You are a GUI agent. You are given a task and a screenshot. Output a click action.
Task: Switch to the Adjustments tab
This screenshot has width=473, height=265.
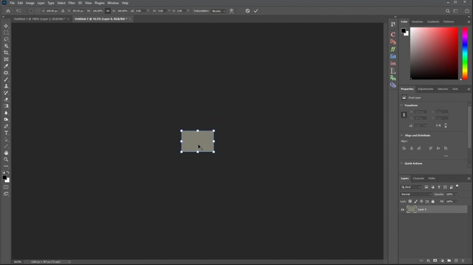tap(425, 89)
